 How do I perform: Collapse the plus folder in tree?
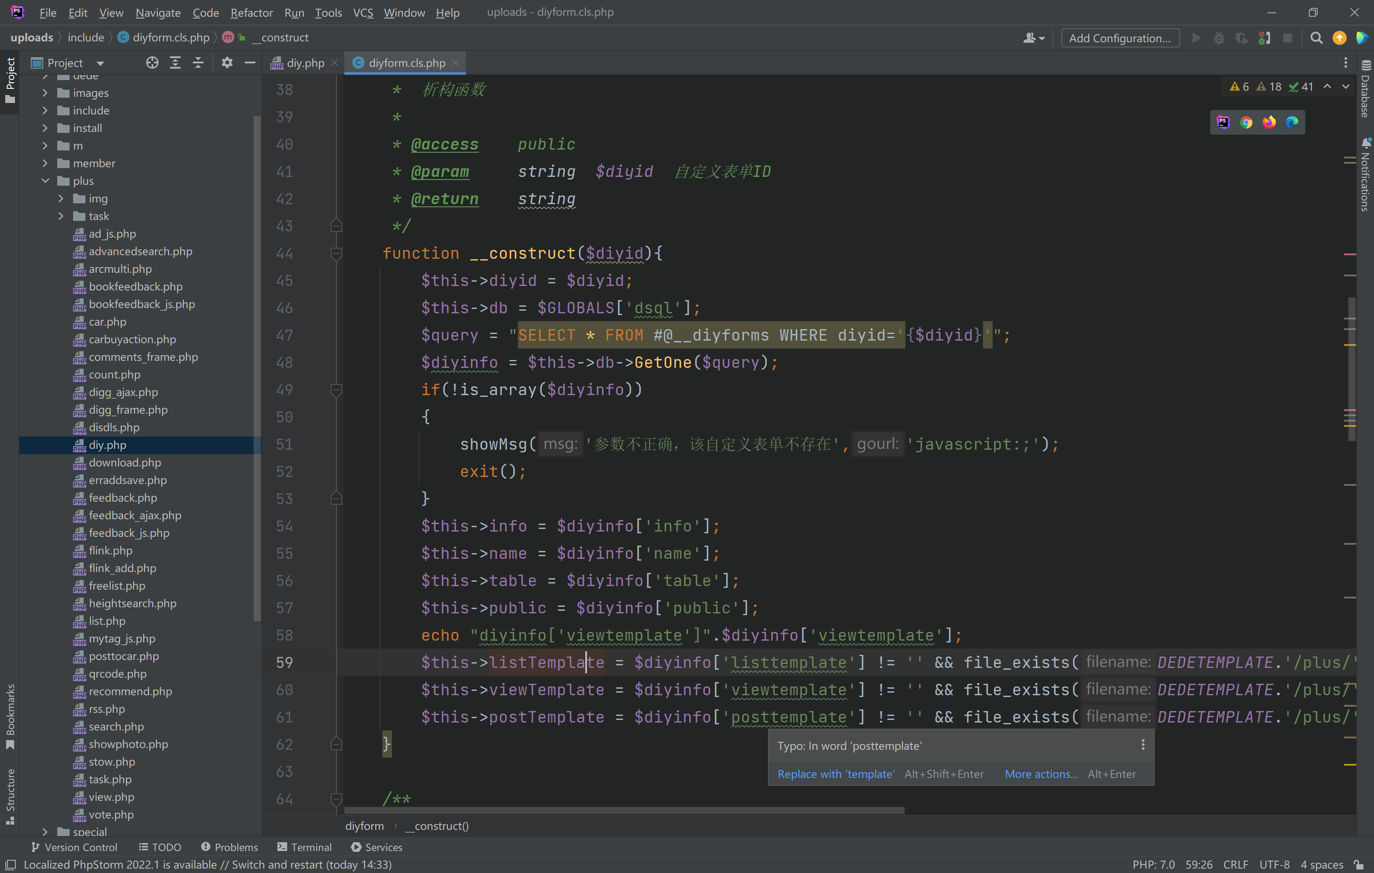click(x=46, y=181)
